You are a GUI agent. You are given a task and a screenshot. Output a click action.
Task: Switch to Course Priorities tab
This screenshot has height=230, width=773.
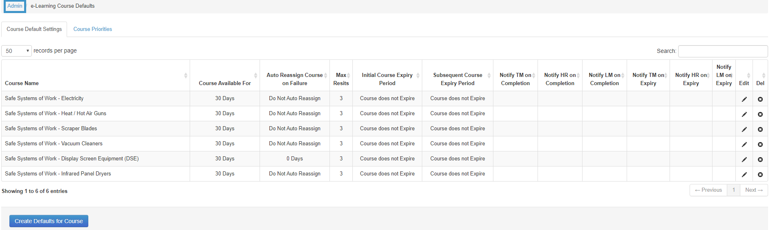pos(93,29)
